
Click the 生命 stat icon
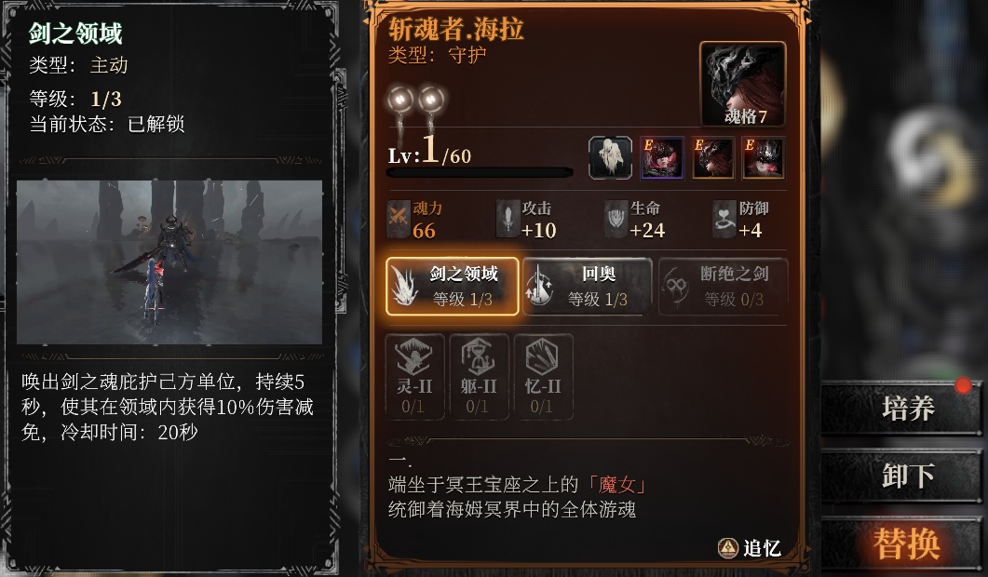[x=616, y=220]
